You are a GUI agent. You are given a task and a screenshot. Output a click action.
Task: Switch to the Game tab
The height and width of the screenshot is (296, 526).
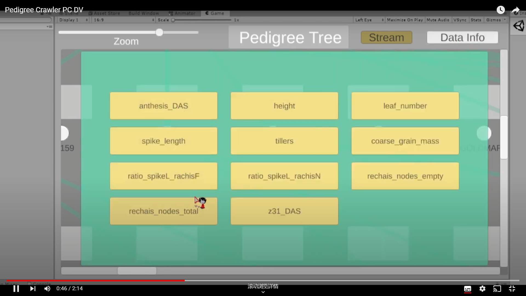point(215,13)
